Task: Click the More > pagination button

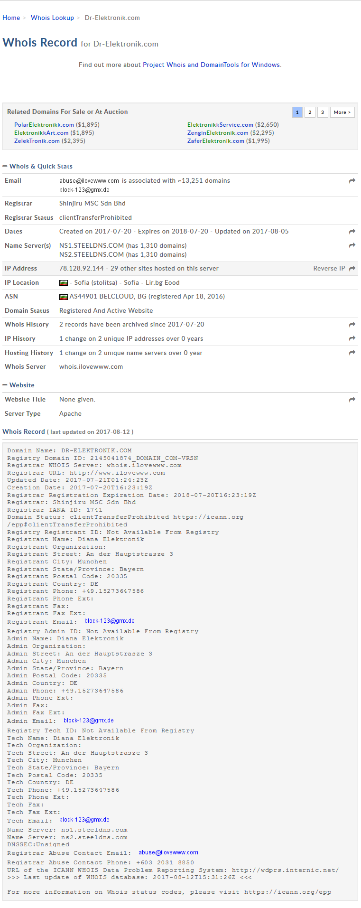Action: tap(342, 112)
